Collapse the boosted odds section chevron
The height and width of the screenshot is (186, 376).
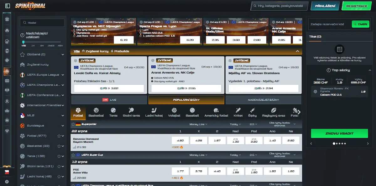pyautogui.click(x=297, y=51)
